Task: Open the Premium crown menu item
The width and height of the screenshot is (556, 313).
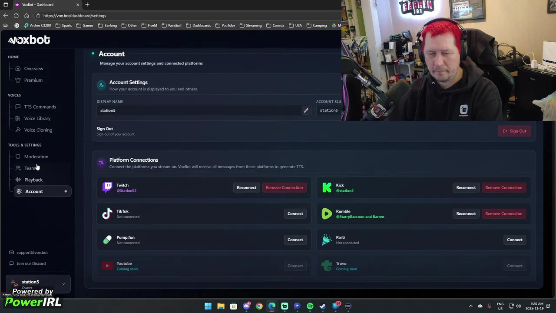Action: pos(33,80)
